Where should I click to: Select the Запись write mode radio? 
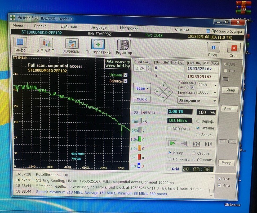click(x=198, y=135)
